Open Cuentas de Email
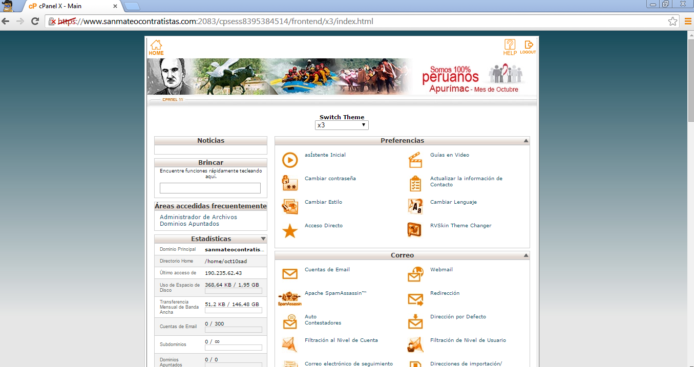Image resolution: width=694 pixels, height=367 pixels. click(x=327, y=269)
